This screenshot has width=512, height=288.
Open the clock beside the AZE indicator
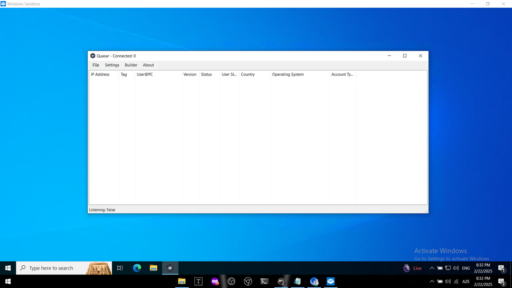tap(483, 282)
